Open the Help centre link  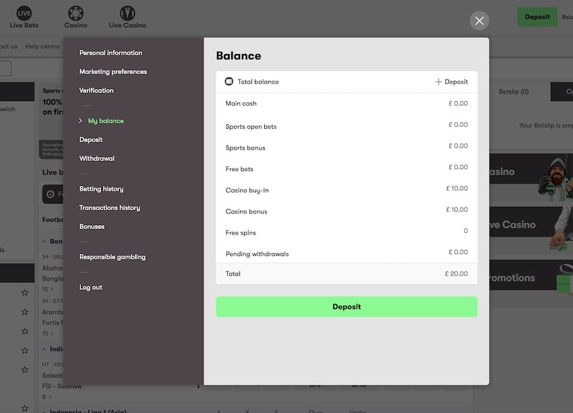coord(42,46)
